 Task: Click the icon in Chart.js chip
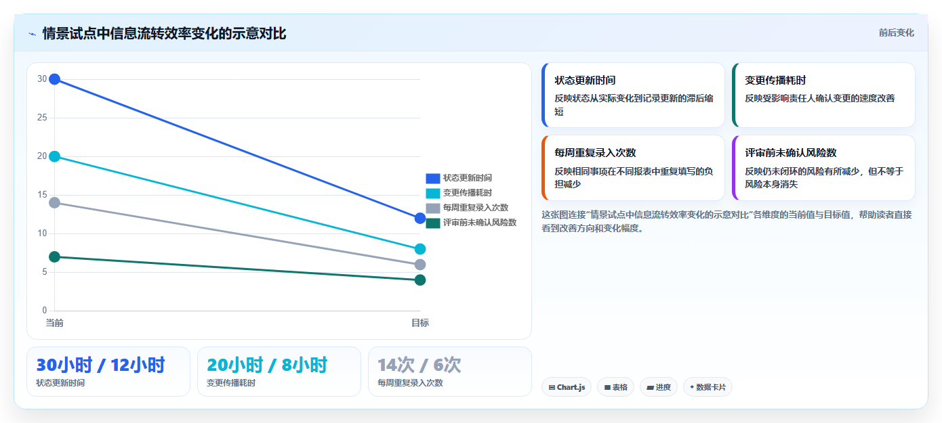[x=552, y=388]
